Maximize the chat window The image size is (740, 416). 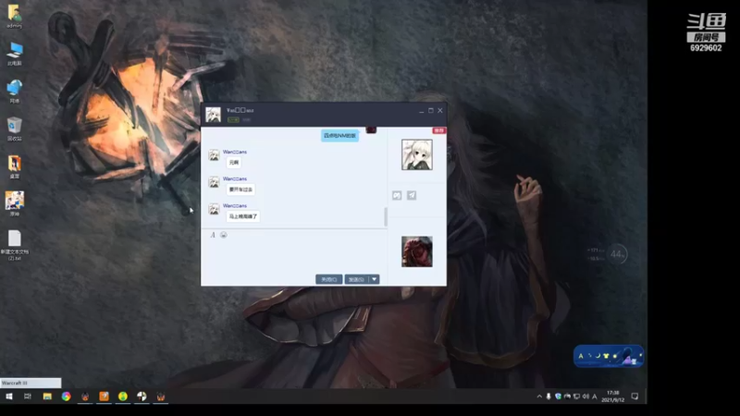430,110
